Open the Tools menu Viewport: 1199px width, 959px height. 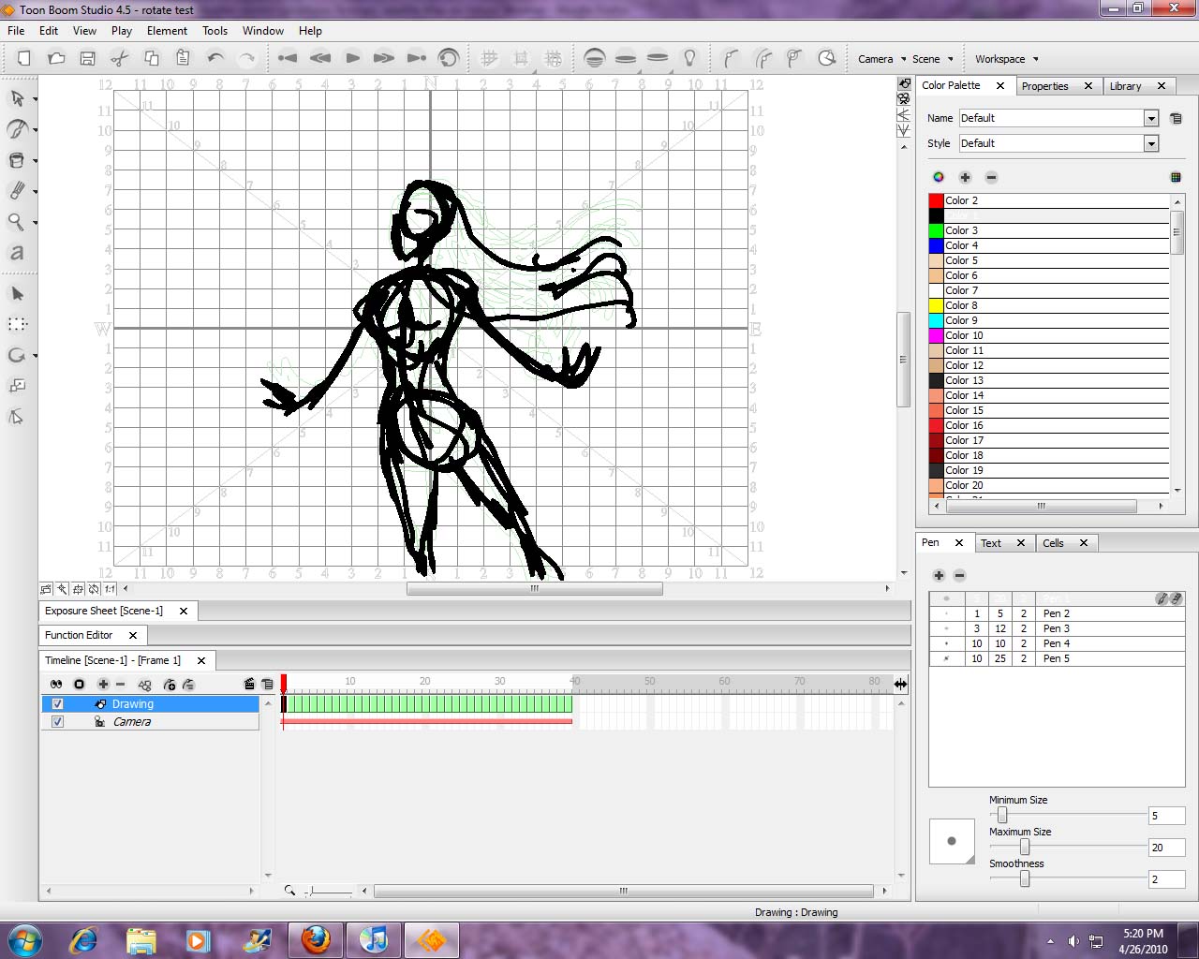[x=215, y=31]
